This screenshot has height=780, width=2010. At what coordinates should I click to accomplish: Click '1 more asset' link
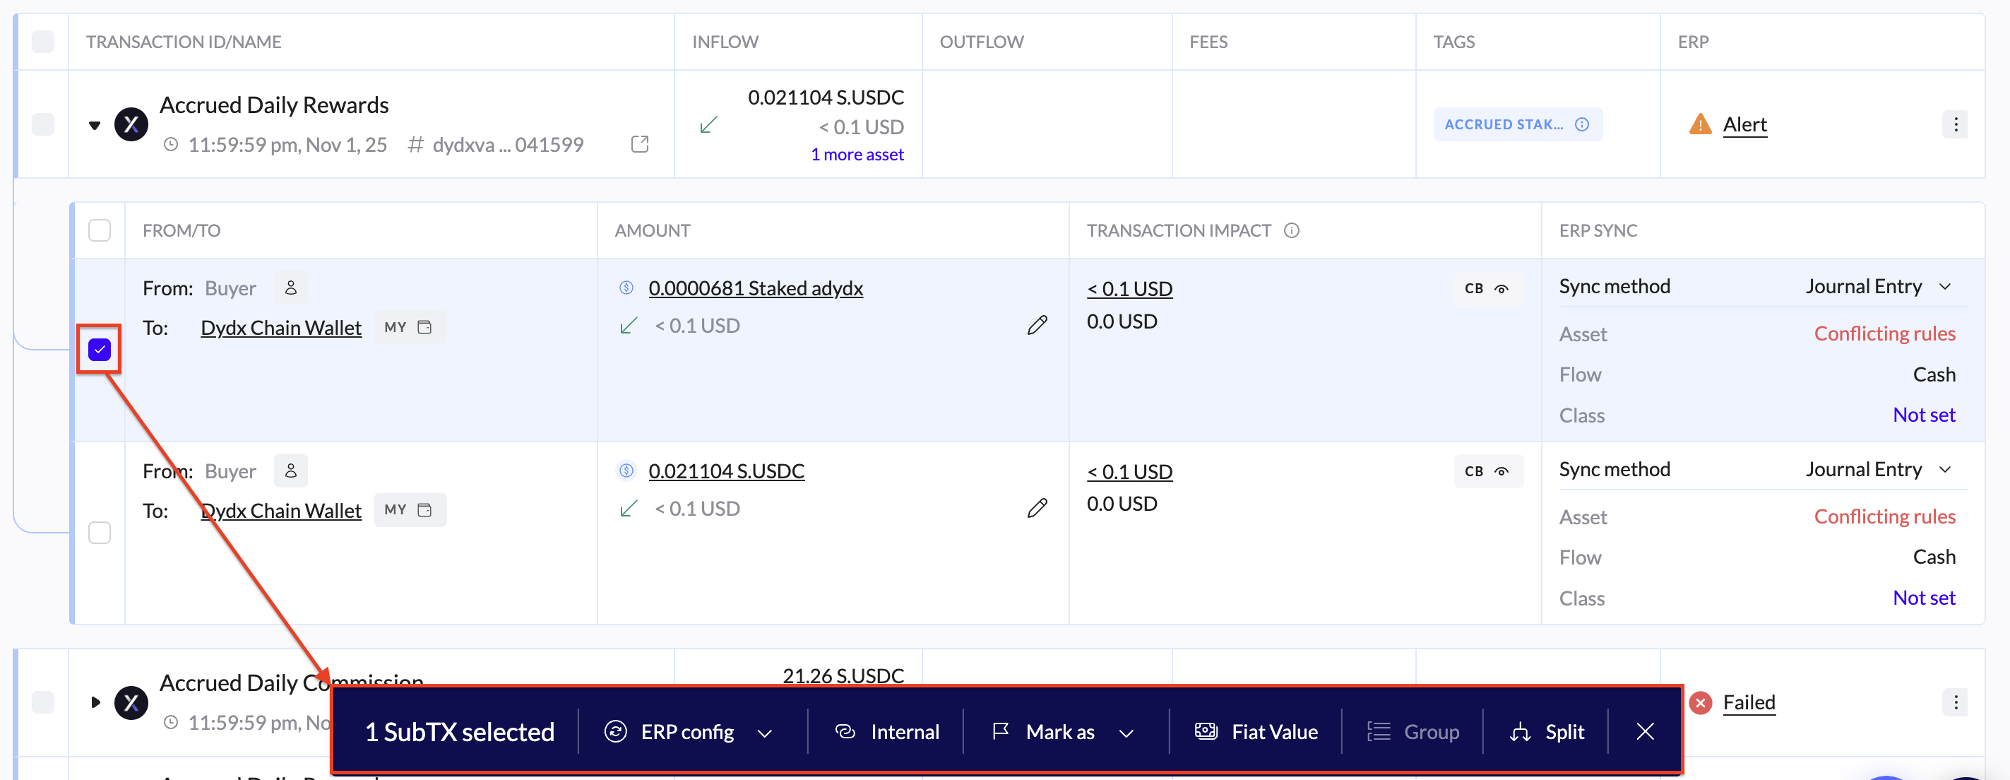[x=857, y=155]
